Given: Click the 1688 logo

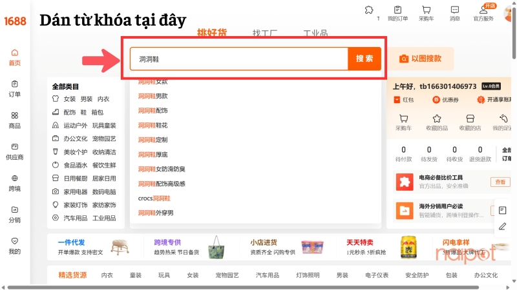Looking at the screenshot, I should (x=15, y=21).
